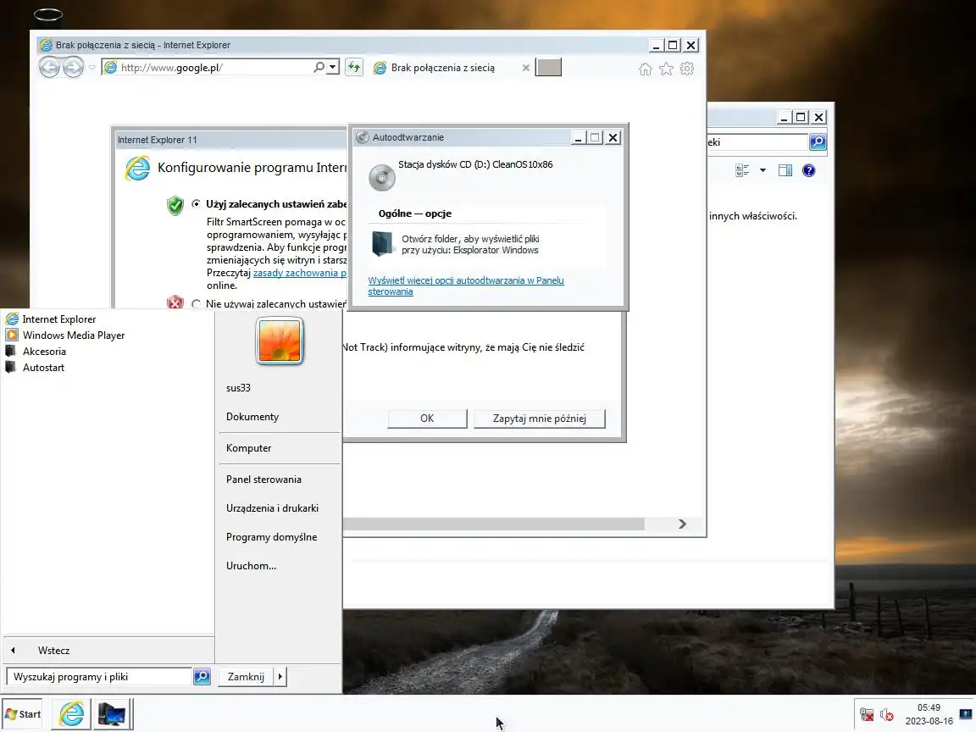Click the google.pl address field
This screenshot has height=732, width=976.
coord(214,67)
